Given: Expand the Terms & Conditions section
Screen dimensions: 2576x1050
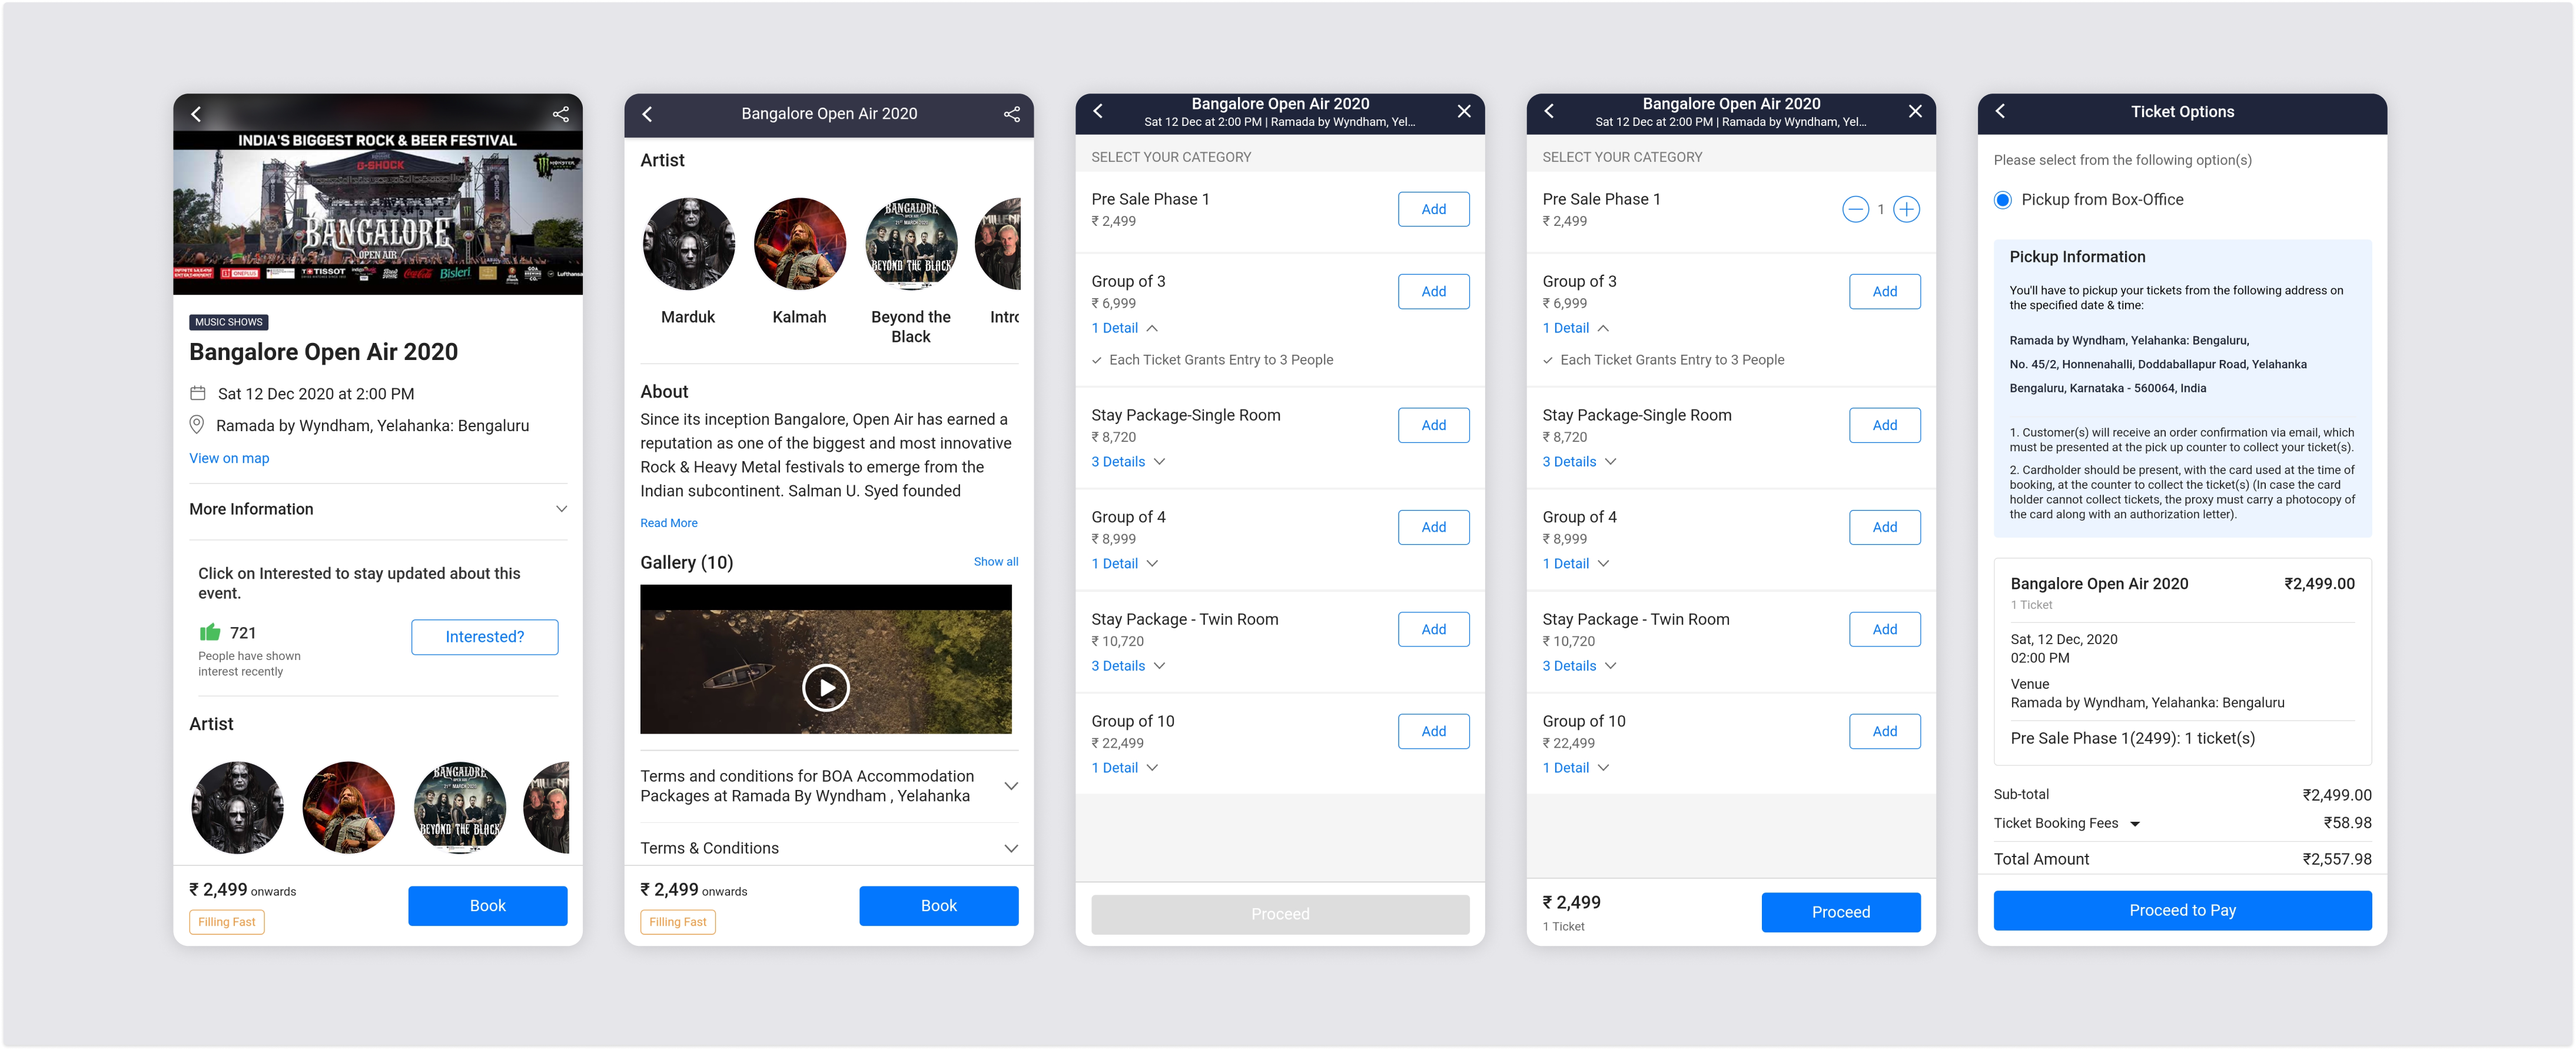Looking at the screenshot, I should tap(829, 848).
